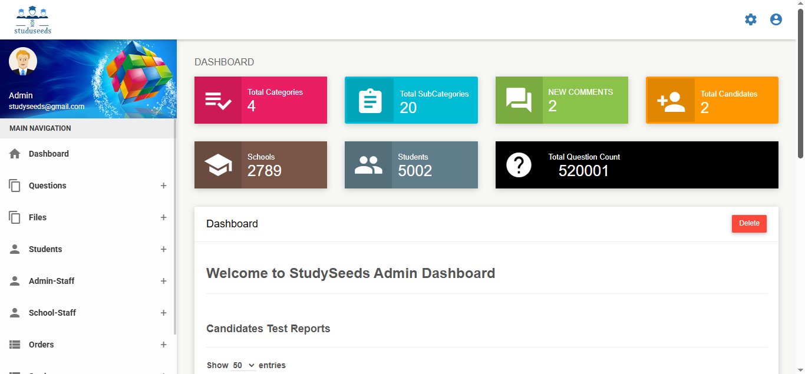The image size is (805, 374).
Task: Click the Total Categories checklist icon
Action: 218,100
